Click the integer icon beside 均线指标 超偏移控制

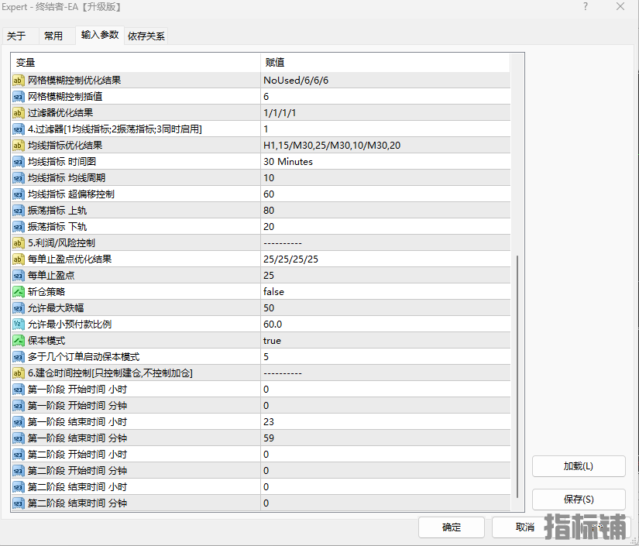tap(19, 194)
